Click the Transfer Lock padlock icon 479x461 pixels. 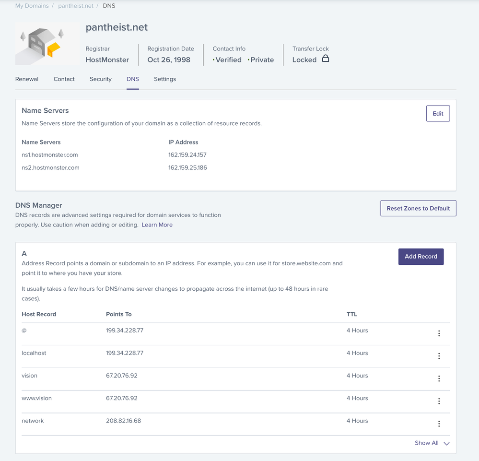[326, 59]
